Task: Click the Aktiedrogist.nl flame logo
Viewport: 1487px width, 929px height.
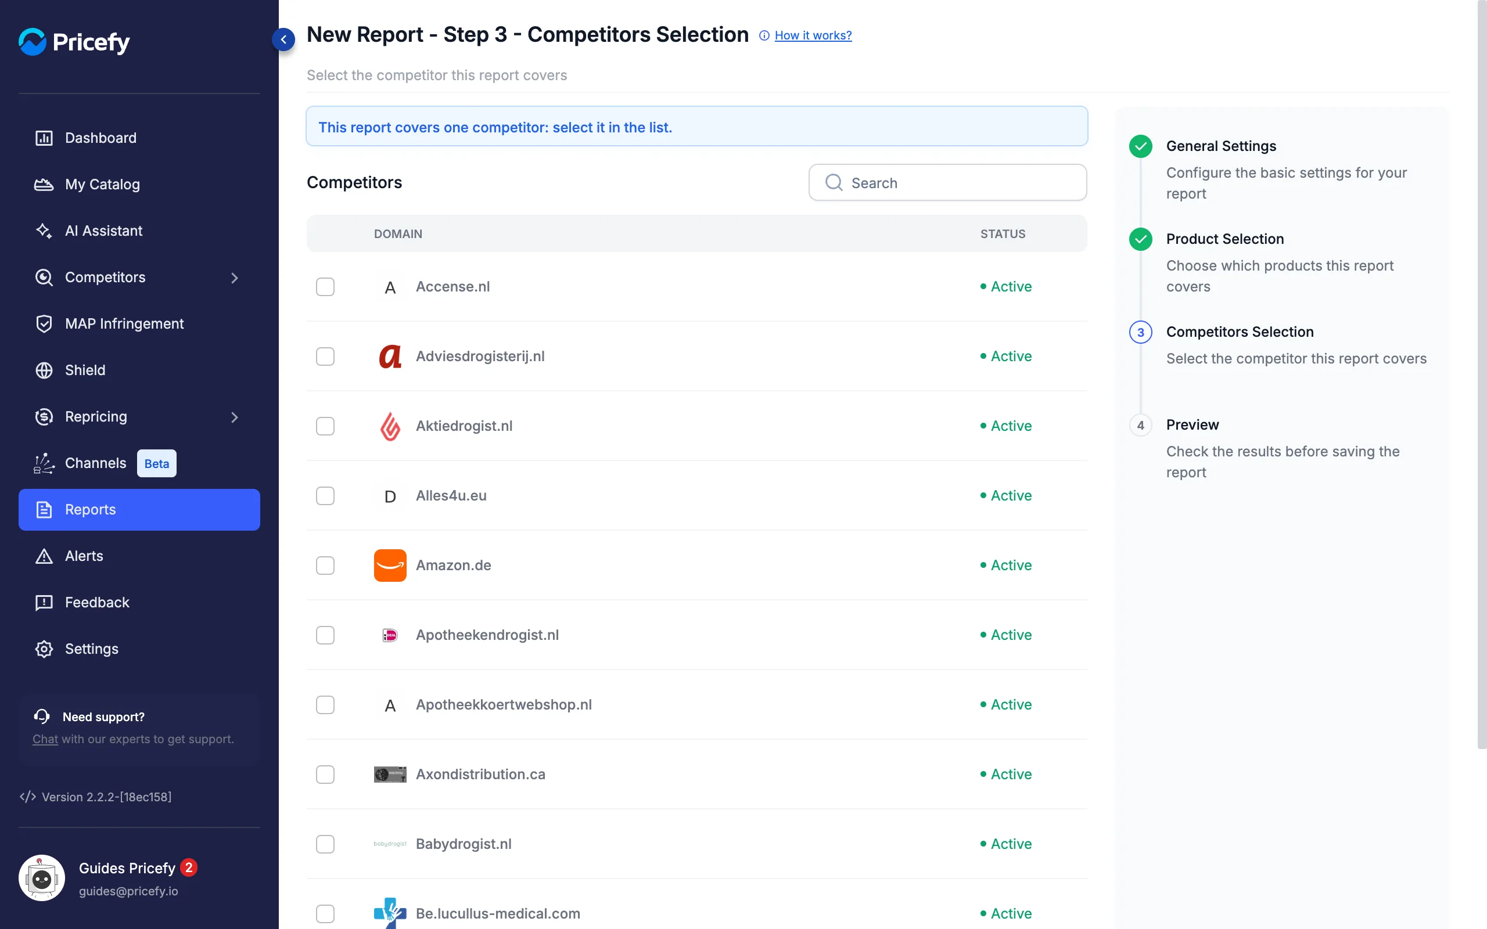Action: click(390, 426)
